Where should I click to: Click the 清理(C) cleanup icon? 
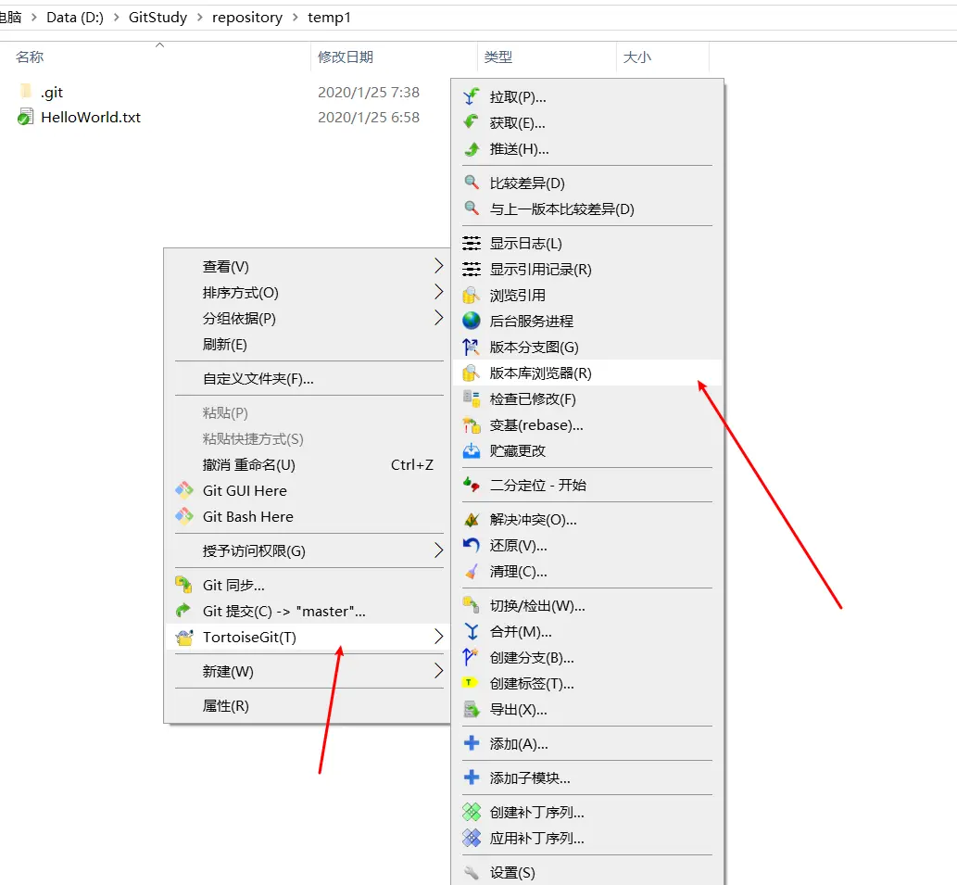click(x=472, y=572)
